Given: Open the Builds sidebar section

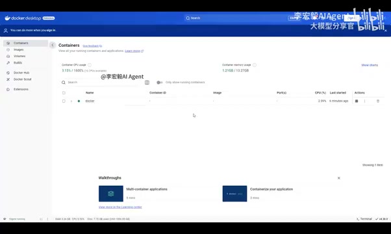Looking at the screenshot, I should [x=26, y=62].
